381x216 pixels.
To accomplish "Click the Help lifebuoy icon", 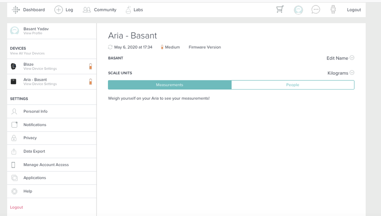I will click(14, 191).
